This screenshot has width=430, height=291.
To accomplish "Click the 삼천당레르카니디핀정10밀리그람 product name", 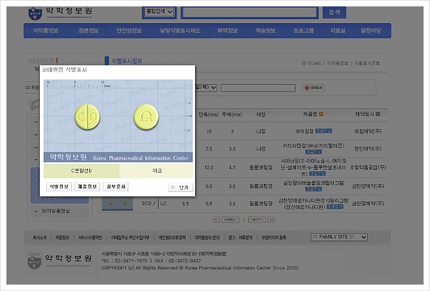I will point(313,201).
